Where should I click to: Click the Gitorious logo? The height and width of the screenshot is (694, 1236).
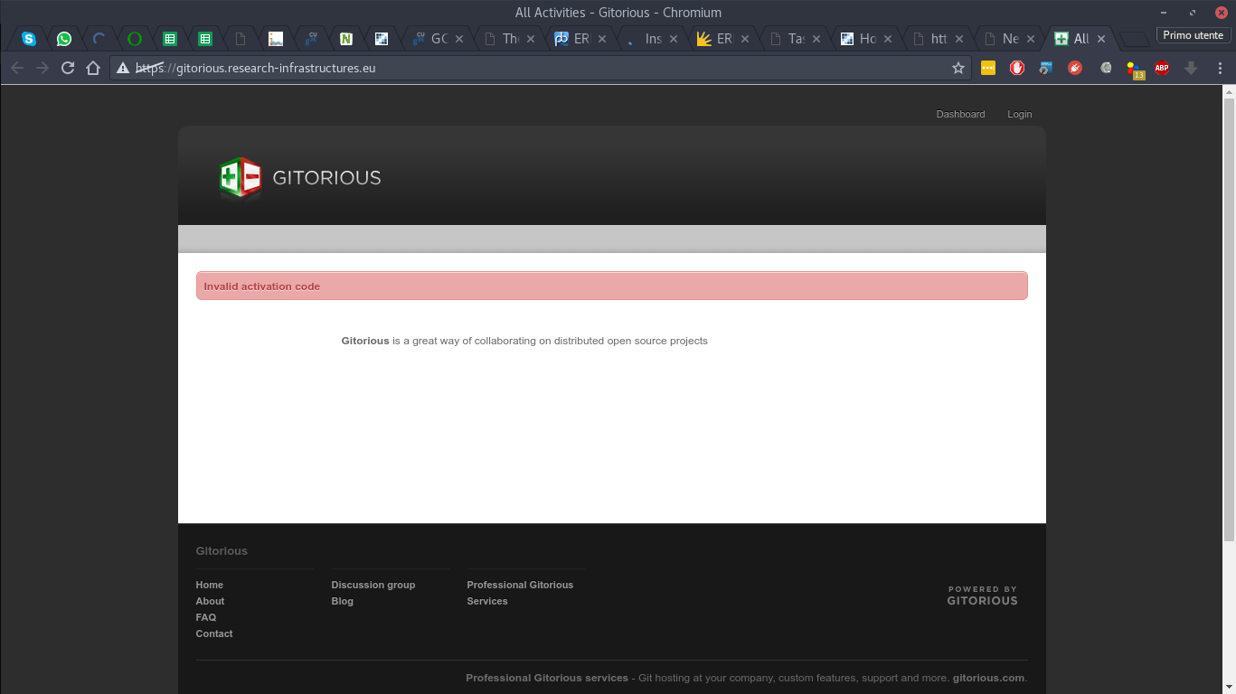click(x=300, y=178)
